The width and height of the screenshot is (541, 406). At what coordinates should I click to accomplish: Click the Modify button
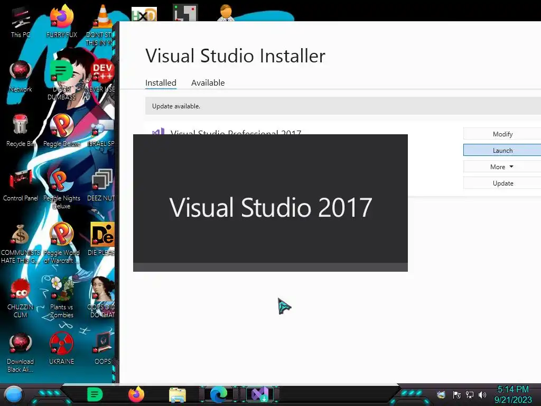pyautogui.click(x=502, y=134)
